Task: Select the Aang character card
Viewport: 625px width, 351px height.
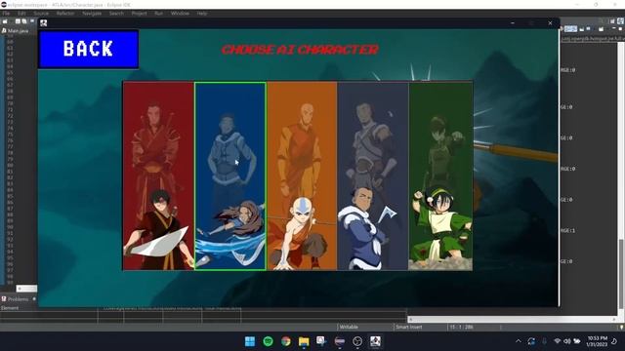Action: tap(302, 175)
